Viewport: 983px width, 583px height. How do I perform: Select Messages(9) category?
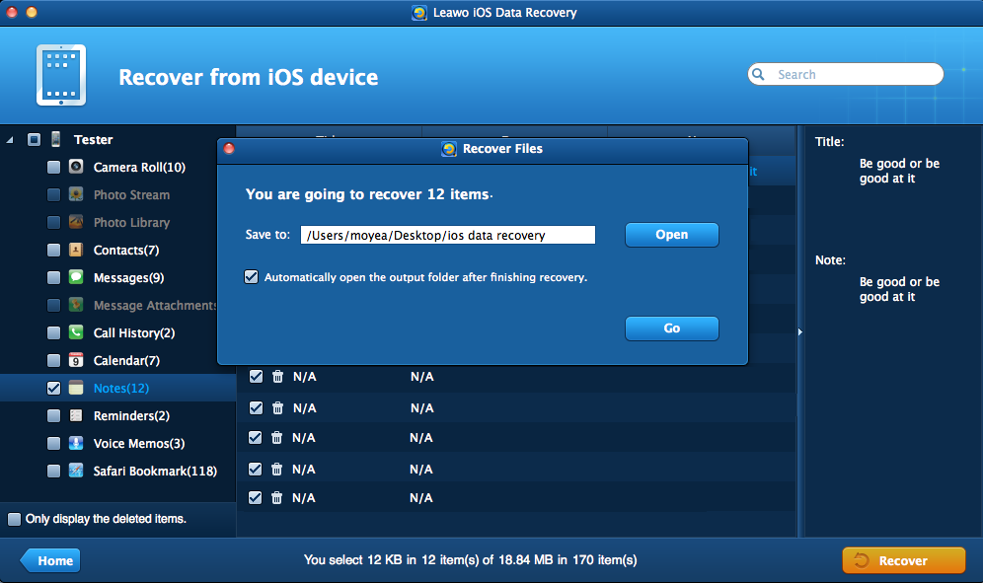(x=128, y=278)
